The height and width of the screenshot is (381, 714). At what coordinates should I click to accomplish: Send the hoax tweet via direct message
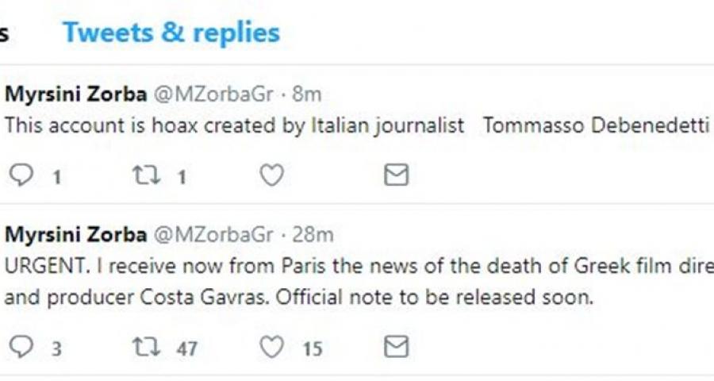pos(396,175)
